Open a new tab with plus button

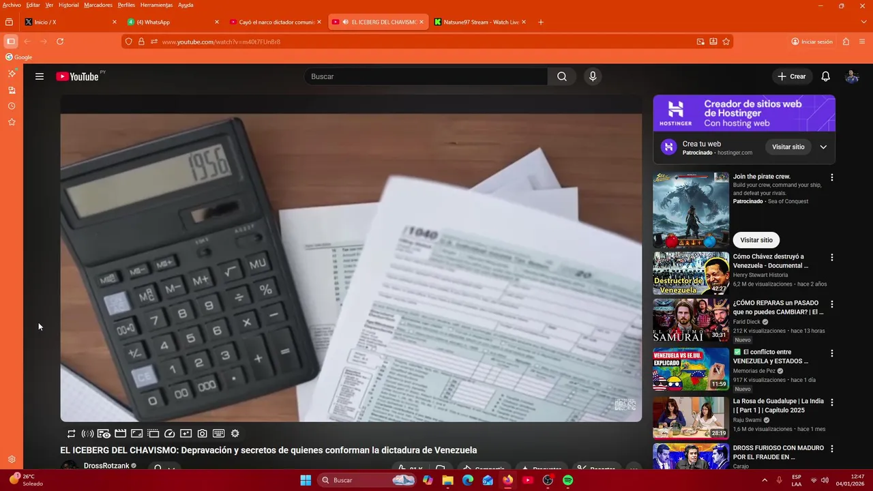[x=541, y=22]
